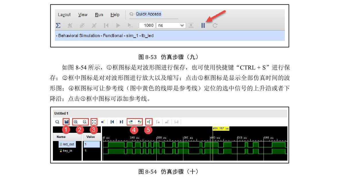342x179 pixels.
Task: Click the 500 ns ruler label
Action: coord(242,138)
